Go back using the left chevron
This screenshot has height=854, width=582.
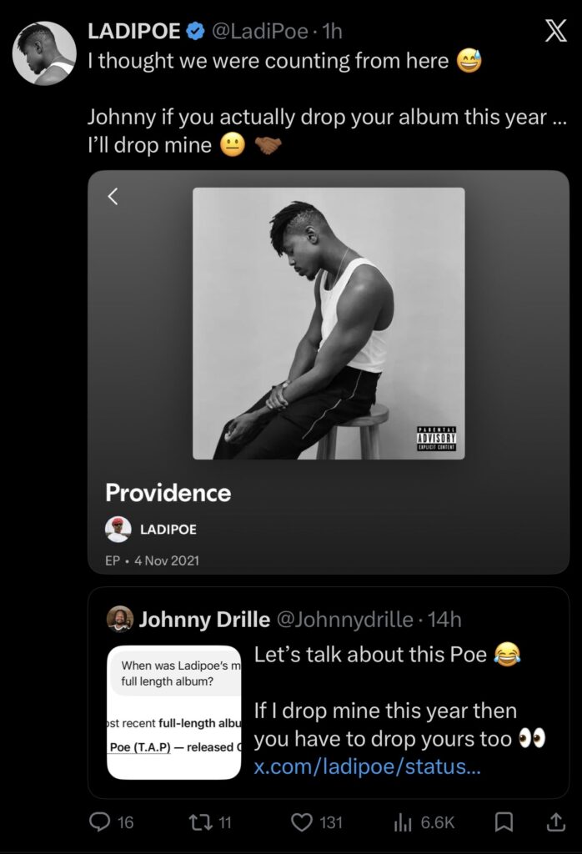pyautogui.click(x=113, y=197)
